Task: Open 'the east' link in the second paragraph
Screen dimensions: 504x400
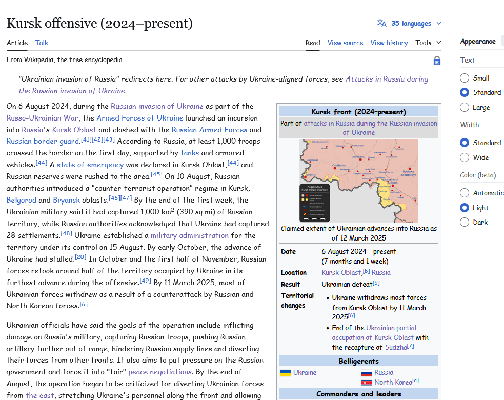Action: pyautogui.click(x=39, y=395)
